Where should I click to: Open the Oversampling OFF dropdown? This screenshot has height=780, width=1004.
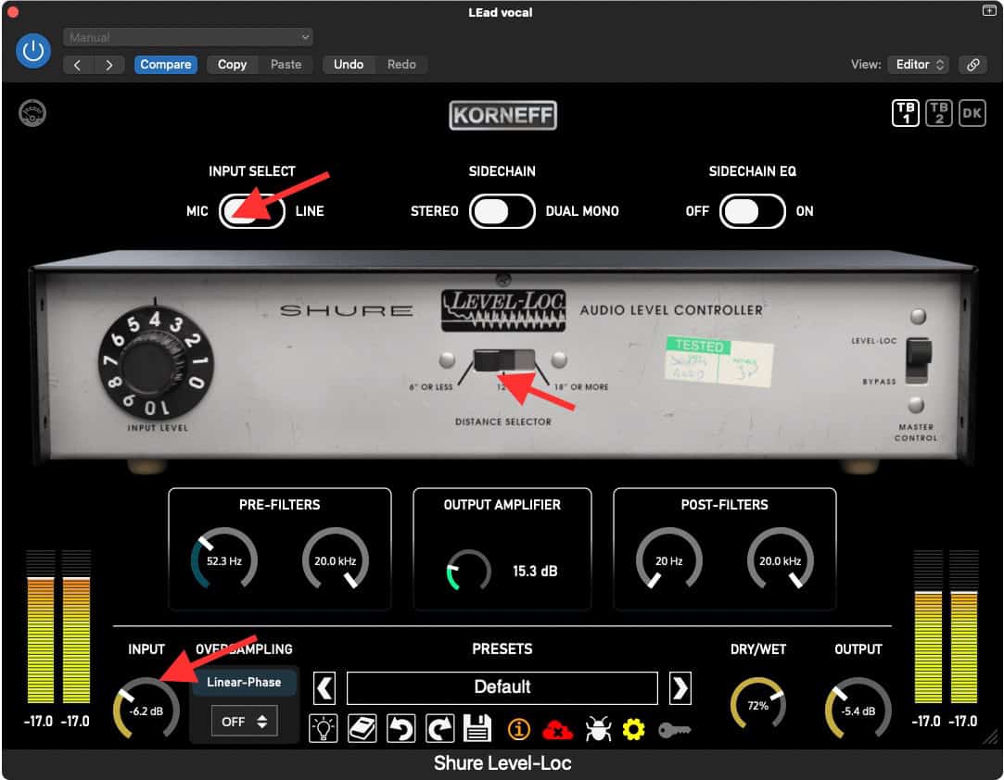[x=244, y=722]
